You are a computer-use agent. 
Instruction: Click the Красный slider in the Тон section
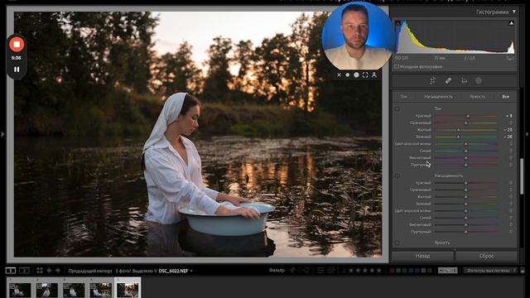465,116
